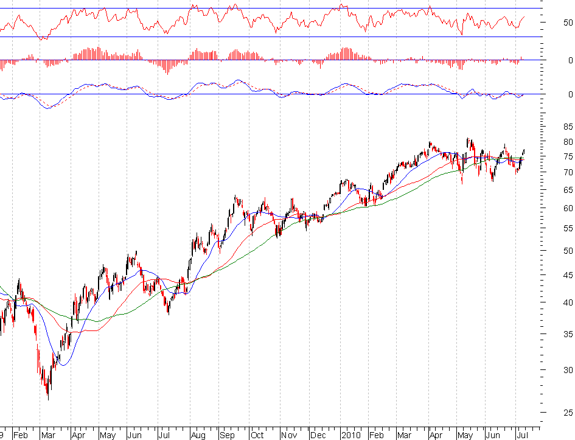Image resolution: width=575 pixels, height=440 pixels.
Task: Click the 'Apr' 2009 month label
Action: pos(78,436)
